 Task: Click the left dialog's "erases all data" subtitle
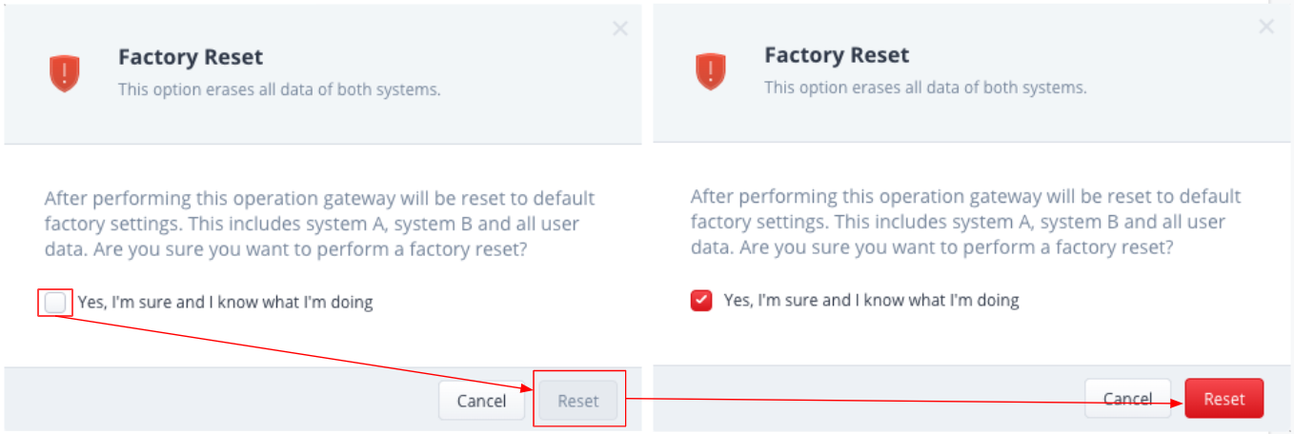(x=279, y=89)
